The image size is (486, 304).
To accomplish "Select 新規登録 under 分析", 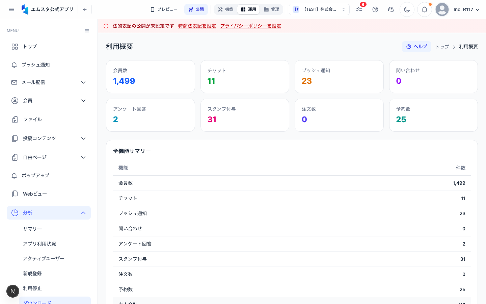I will (55, 274).
